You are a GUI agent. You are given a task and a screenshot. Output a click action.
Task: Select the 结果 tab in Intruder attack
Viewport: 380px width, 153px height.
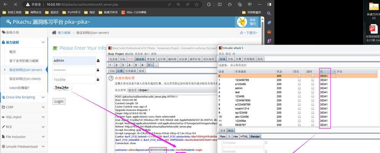(223, 59)
